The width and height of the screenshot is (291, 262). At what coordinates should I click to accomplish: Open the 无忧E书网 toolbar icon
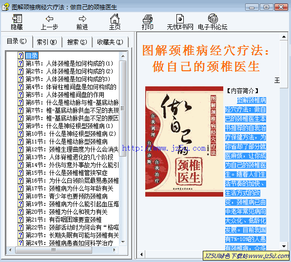pos(180,19)
